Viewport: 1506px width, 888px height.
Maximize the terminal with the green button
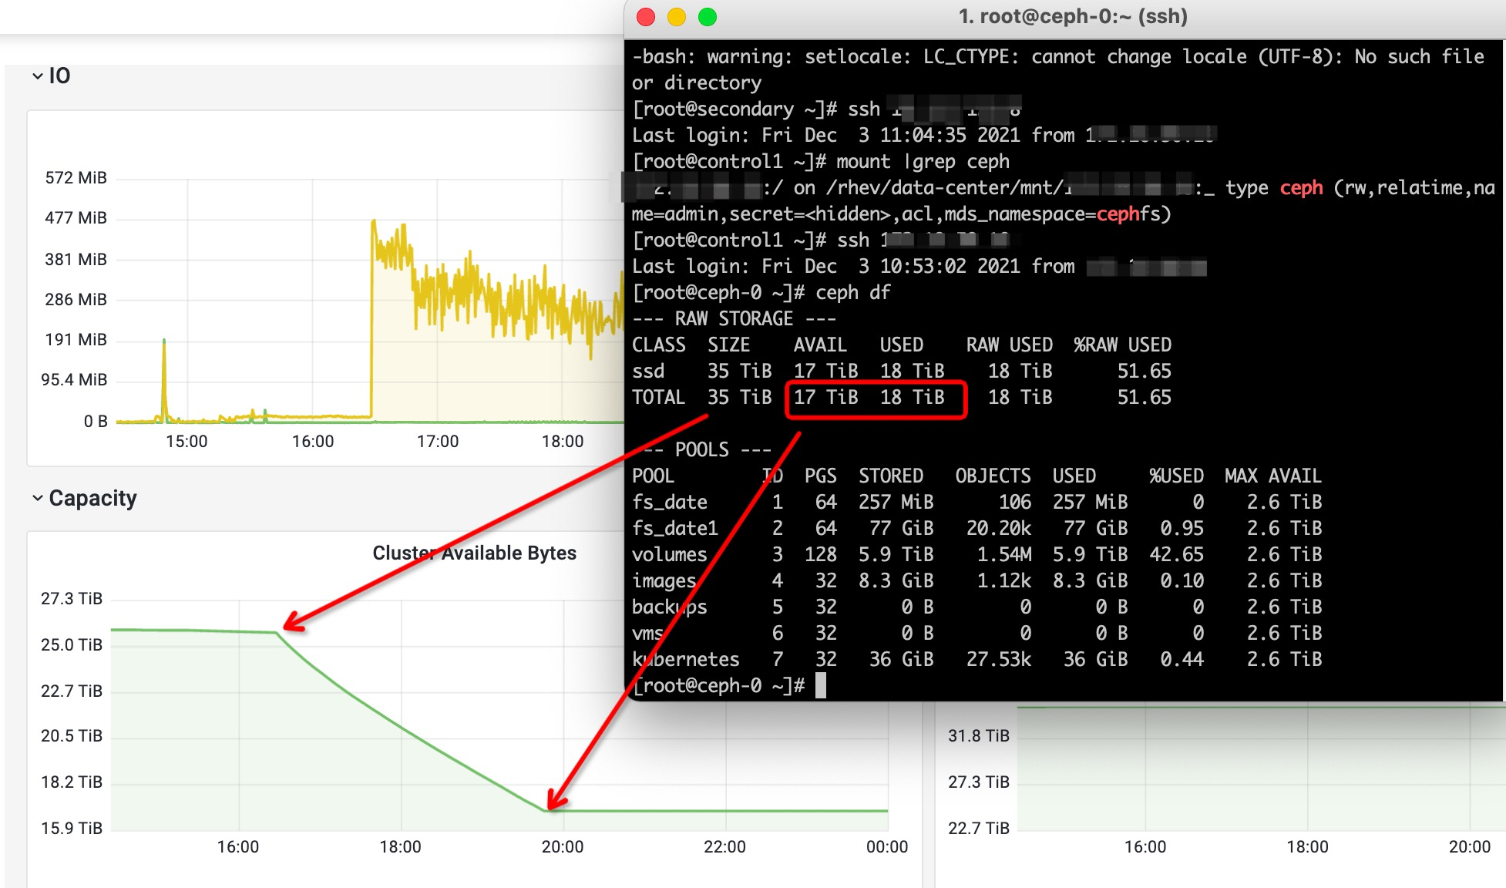pyautogui.click(x=708, y=17)
